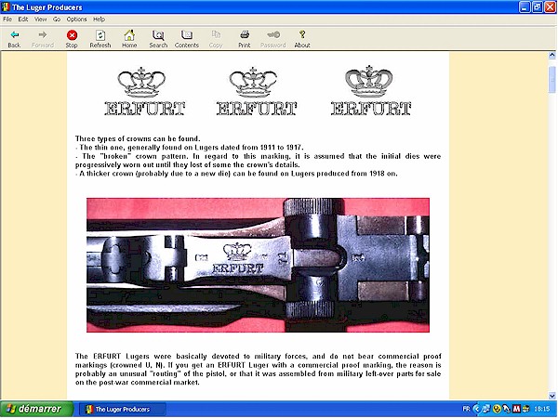Click the greyed Forward arrow icon
Image resolution: width=558 pixels, height=418 pixels.
click(43, 35)
